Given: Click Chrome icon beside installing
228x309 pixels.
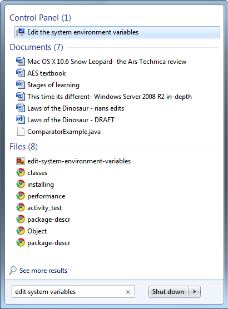Looking at the screenshot, I should [x=21, y=184].
